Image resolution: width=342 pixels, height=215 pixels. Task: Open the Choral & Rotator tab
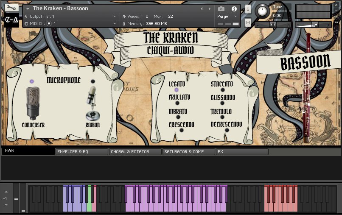point(135,151)
